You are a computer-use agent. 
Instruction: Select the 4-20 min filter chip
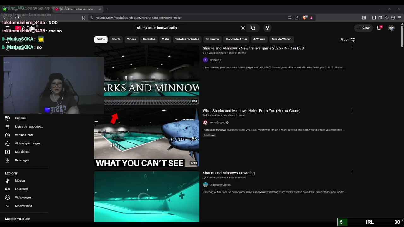pos(259,39)
